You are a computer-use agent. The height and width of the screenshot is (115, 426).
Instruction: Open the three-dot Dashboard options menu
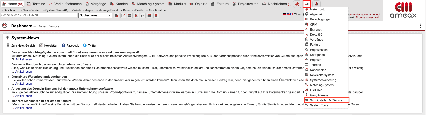420,26
